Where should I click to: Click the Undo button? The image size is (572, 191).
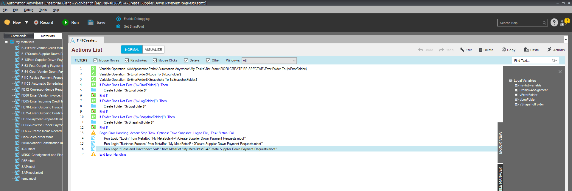(425, 50)
